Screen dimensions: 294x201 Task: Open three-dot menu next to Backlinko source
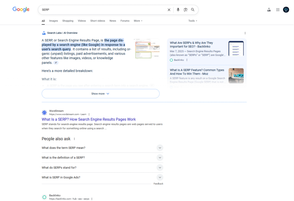(187, 60)
